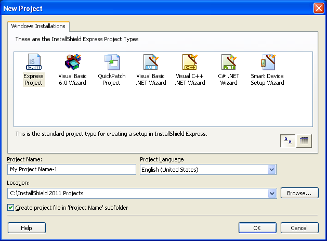
Task: Switch to list details view
Action: pyautogui.click(x=304, y=141)
